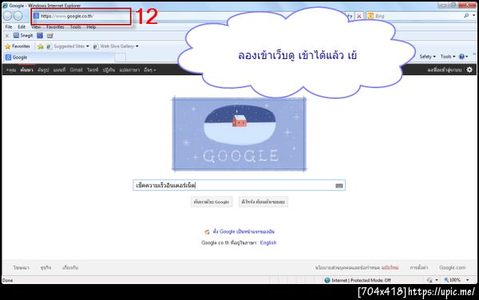Image resolution: width=479 pixels, height=300 pixels.
Task: Click '+คุณ' link in Google bar
Action: click(11, 70)
